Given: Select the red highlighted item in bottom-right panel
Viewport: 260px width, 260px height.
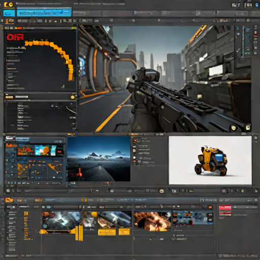Looking at the screenshot, I should point(225,207).
